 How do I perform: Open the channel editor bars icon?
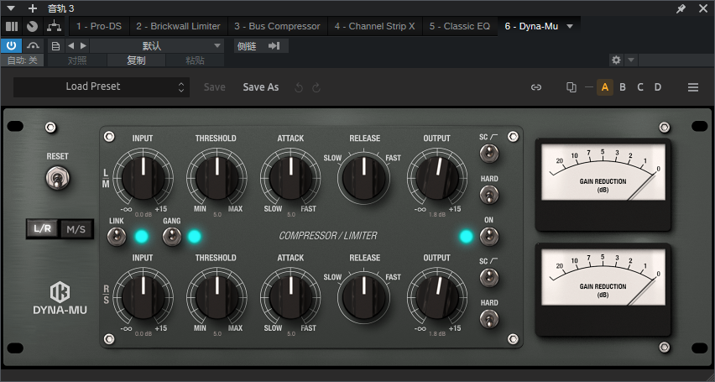click(x=12, y=27)
